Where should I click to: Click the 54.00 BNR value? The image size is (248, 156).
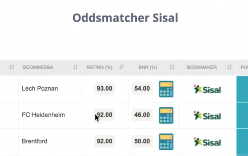[142, 88]
